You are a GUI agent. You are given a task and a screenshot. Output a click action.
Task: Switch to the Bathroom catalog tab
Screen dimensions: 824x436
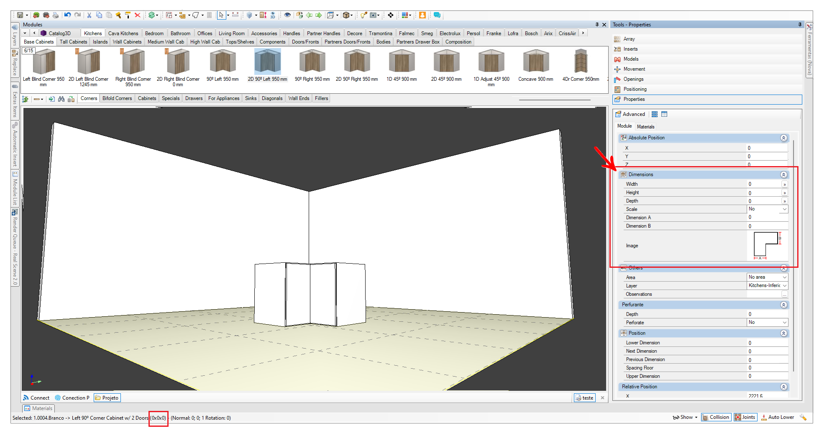click(180, 33)
